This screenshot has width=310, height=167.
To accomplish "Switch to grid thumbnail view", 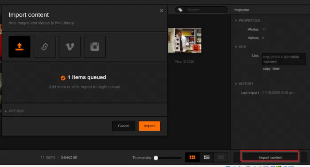I will 192,157.
